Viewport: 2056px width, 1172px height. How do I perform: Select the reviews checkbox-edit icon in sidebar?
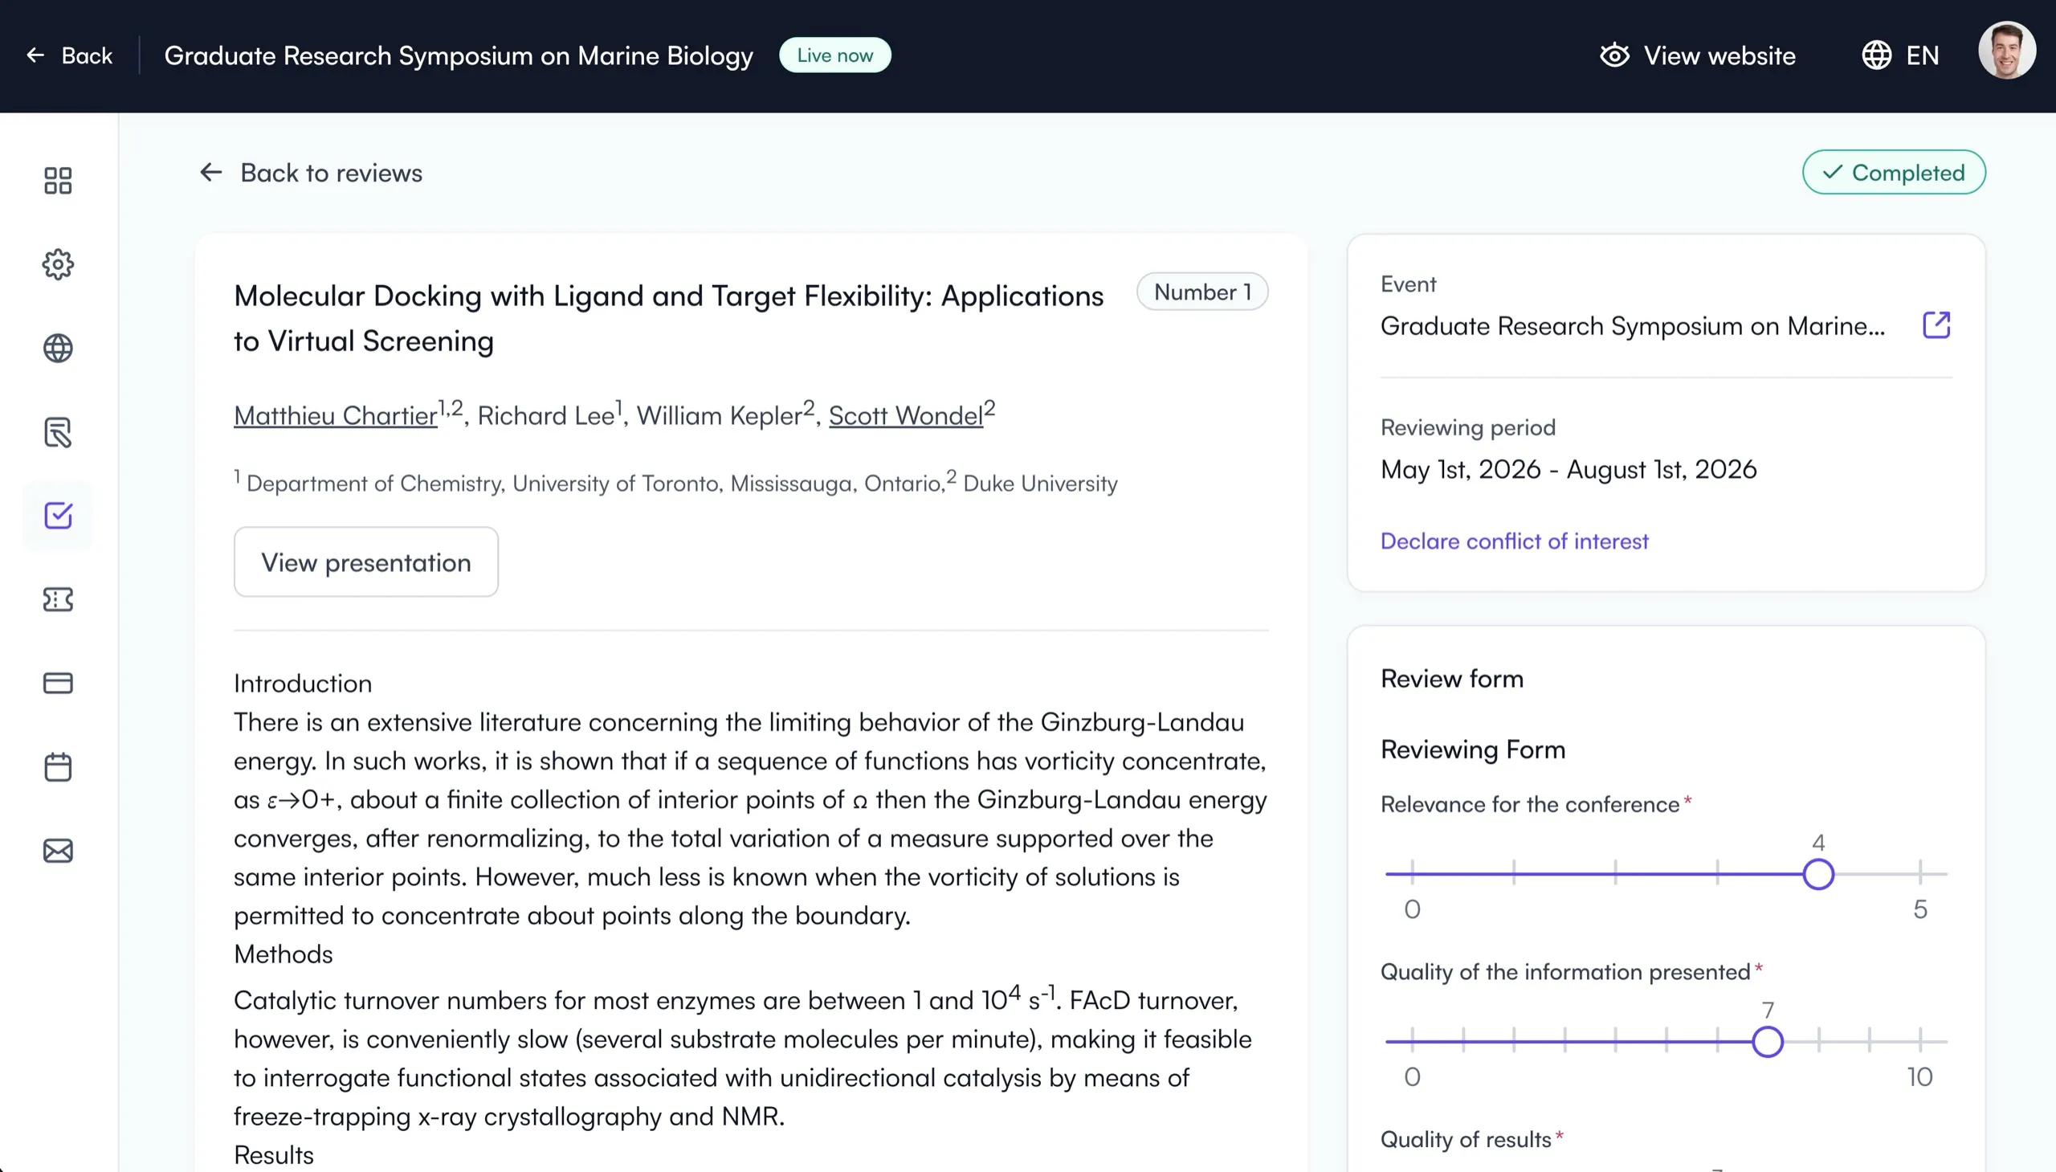coord(58,515)
